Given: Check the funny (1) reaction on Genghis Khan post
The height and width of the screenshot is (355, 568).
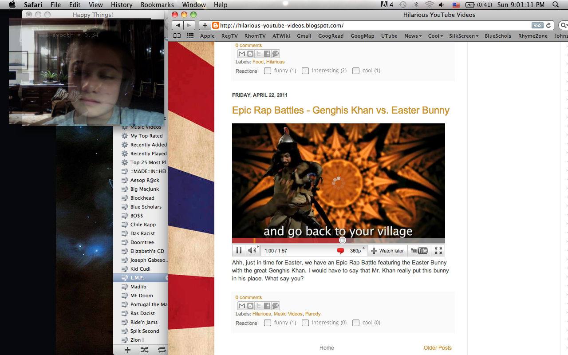Looking at the screenshot, I should click(268, 323).
